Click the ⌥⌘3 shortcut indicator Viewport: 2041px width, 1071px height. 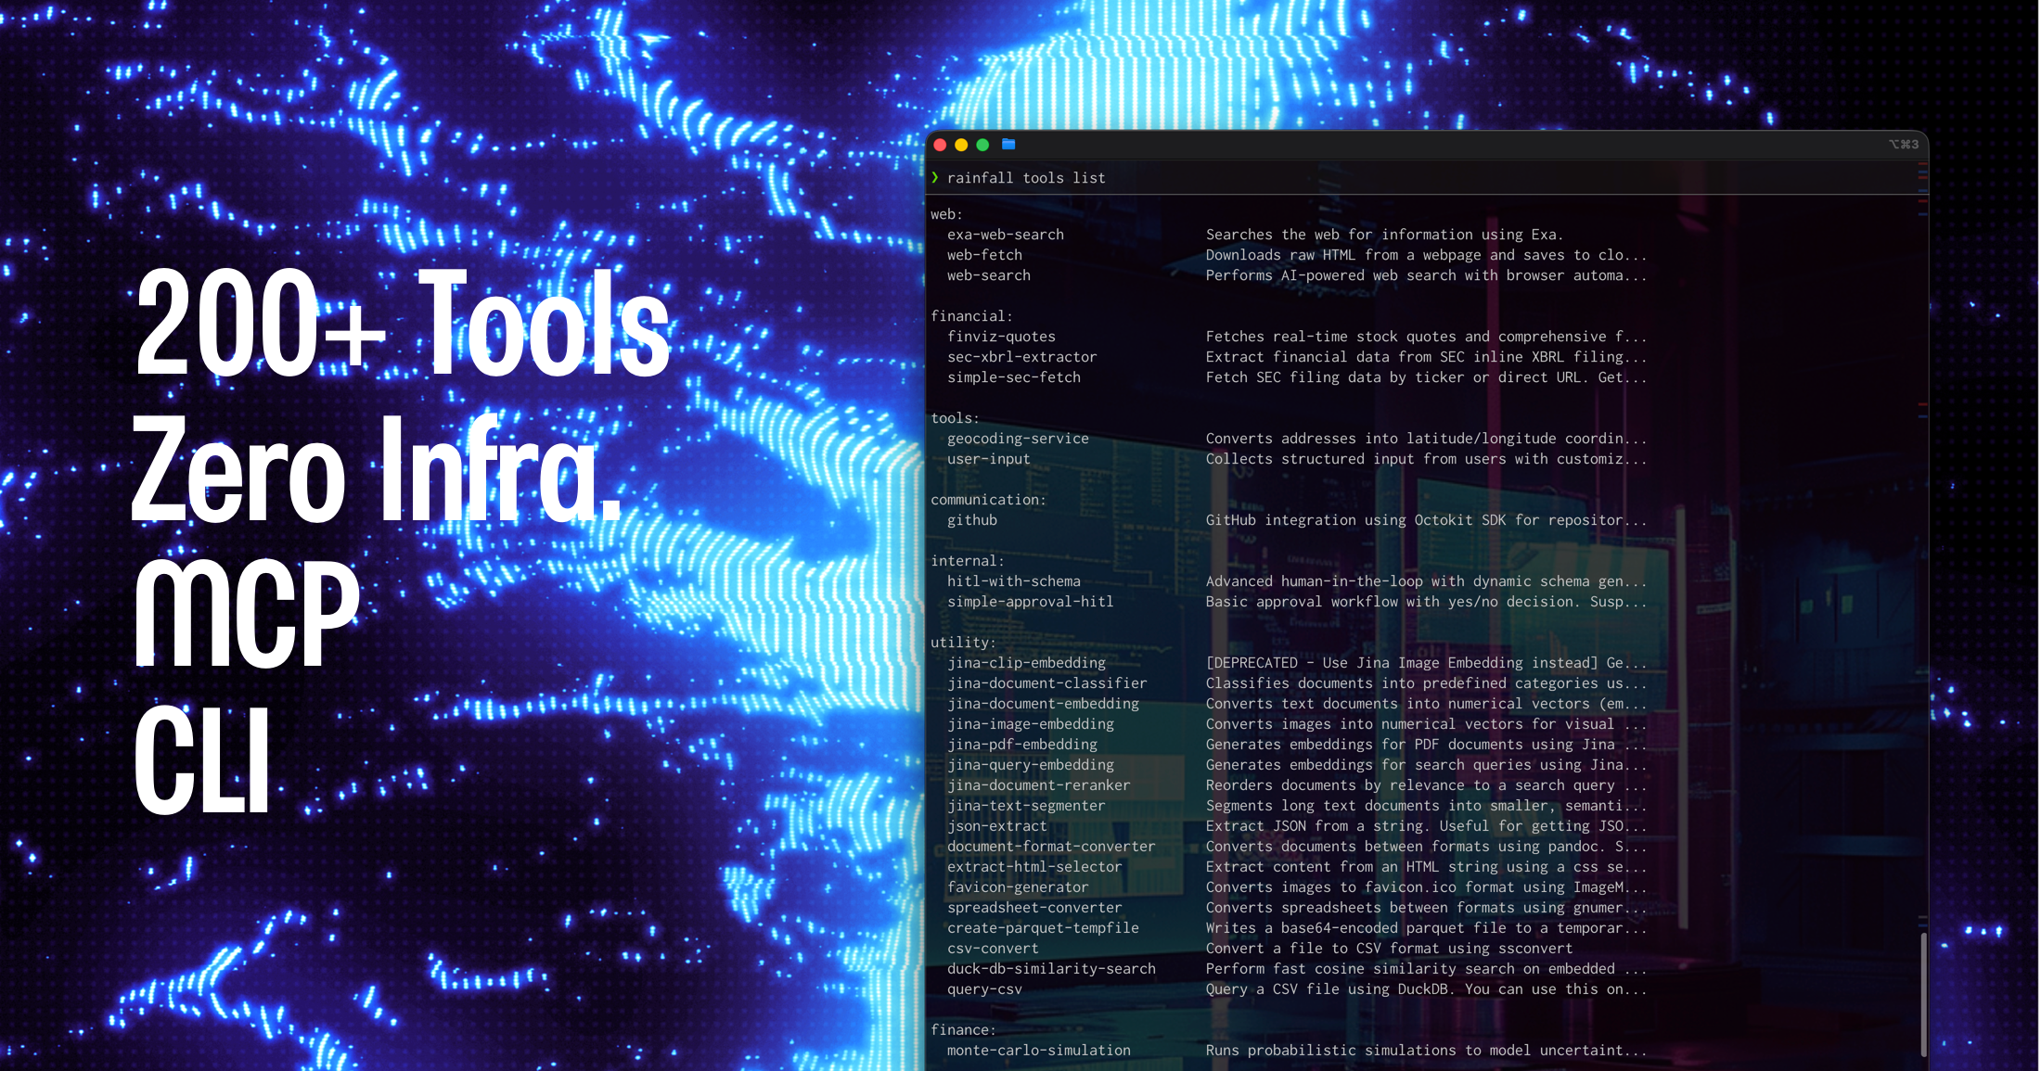pos(1903,145)
